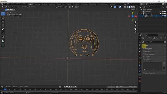The image size is (167, 94).
Task: Switch to the Shading workspace tab
Action: 69,4
